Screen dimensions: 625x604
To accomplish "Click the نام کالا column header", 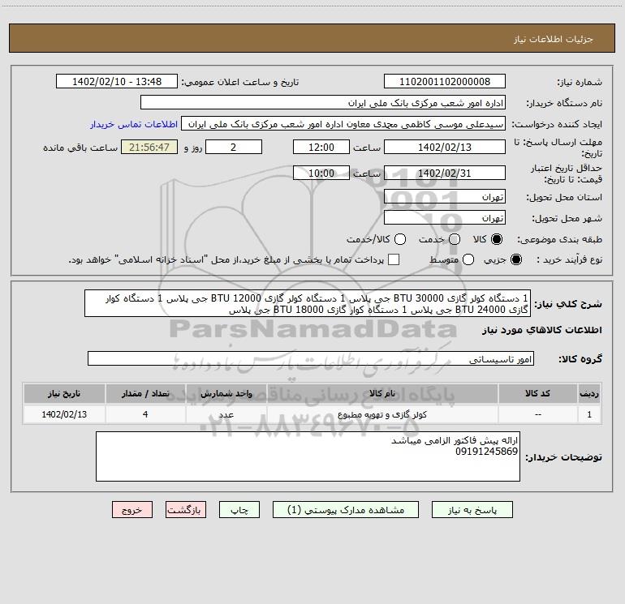I will [382, 393].
